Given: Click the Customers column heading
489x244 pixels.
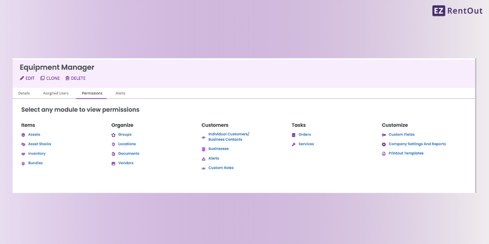Looking at the screenshot, I should pyautogui.click(x=215, y=125).
